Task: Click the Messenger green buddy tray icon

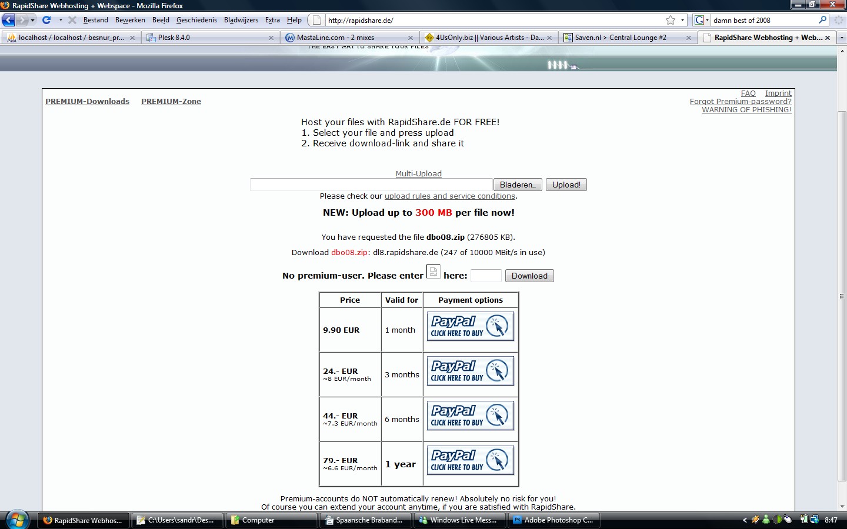Action: coord(766,520)
